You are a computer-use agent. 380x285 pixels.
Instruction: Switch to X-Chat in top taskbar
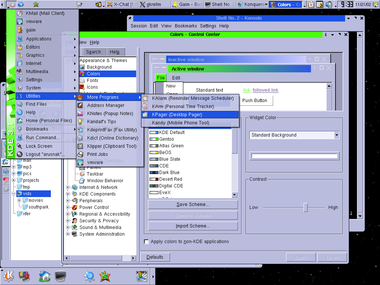pos(122,4)
